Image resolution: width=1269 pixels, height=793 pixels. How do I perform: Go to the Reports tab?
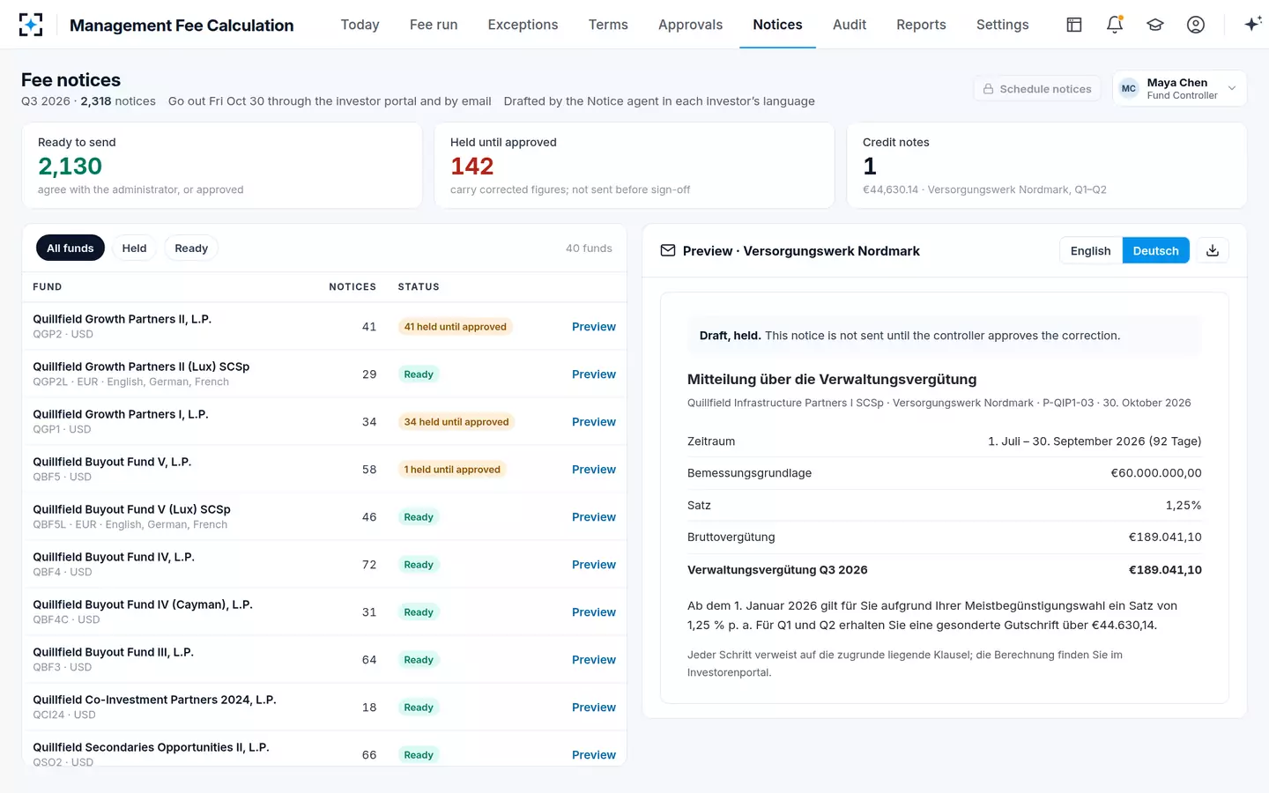click(x=921, y=25)
